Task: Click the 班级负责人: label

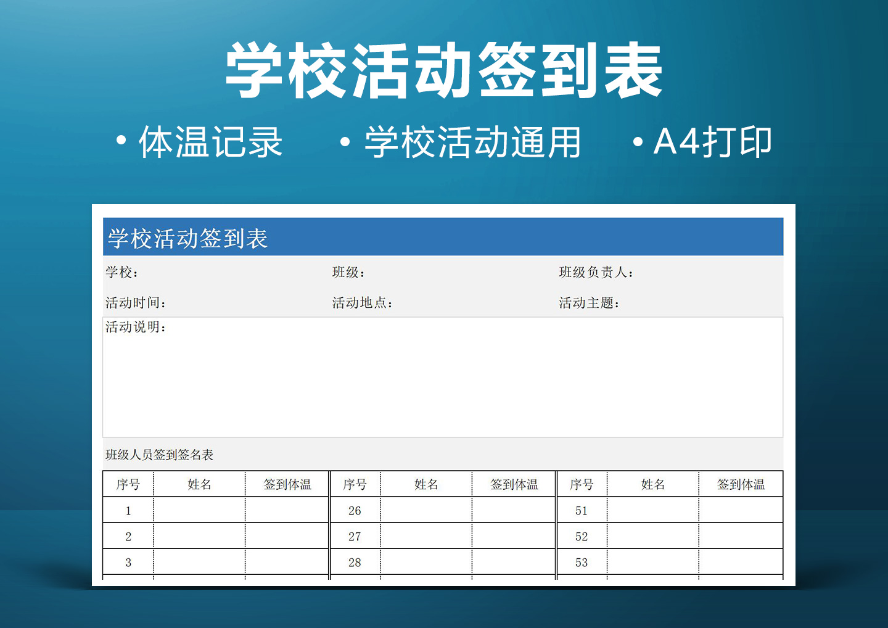Action: click(x=596, y=272)
